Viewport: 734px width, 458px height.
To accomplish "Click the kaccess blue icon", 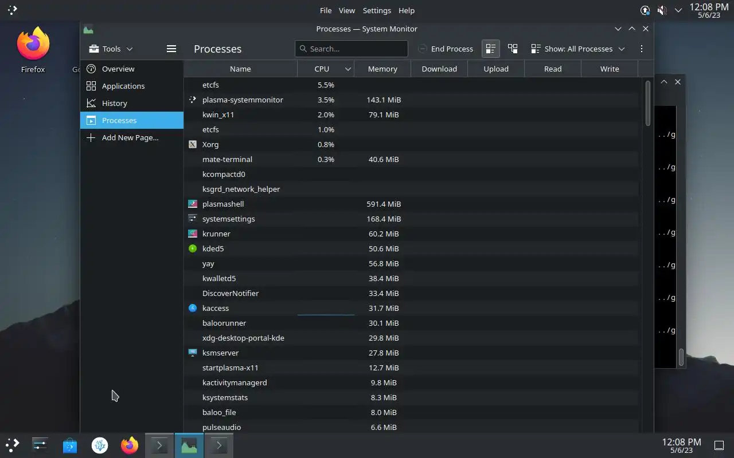I will point(193,308).
